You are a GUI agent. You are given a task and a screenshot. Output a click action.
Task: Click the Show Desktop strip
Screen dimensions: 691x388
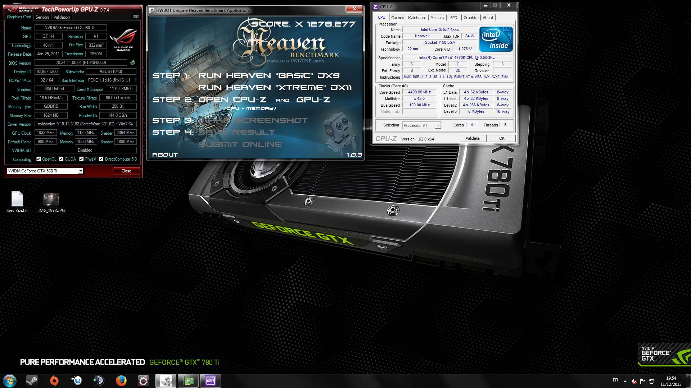click(688, 381)
